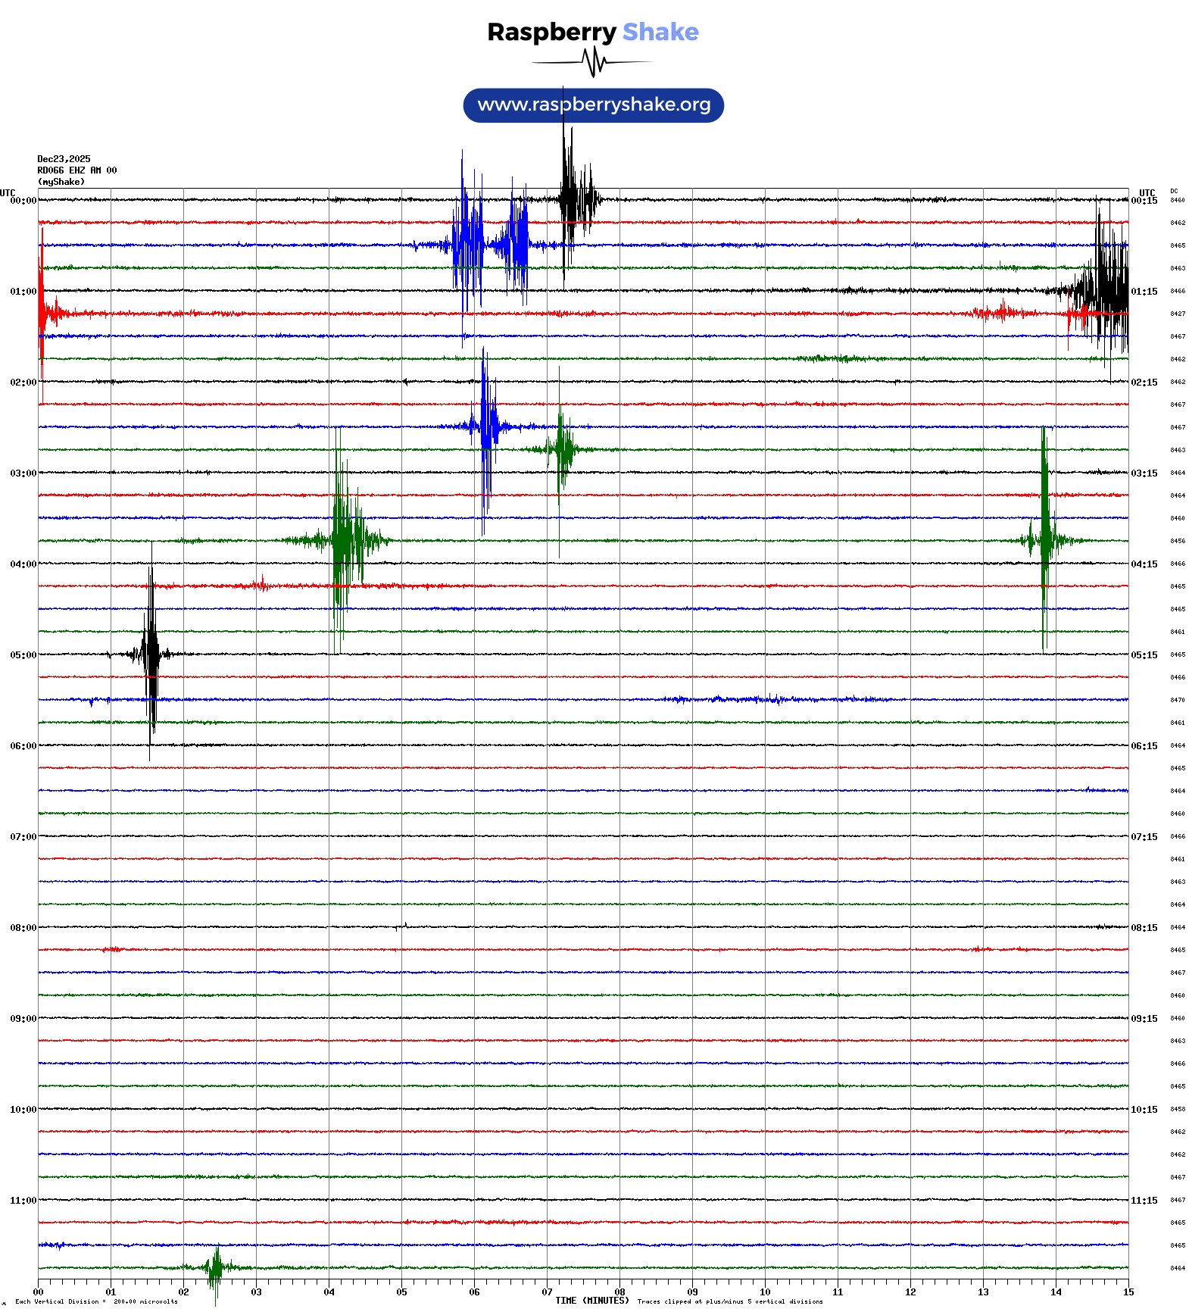This screenshot has width=1189, height=1312.
Task: Select the 10:15 time label on the right axis
Action: coord(1144,1110)
